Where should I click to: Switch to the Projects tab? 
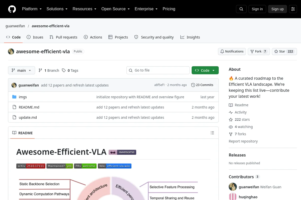(118, 37)
